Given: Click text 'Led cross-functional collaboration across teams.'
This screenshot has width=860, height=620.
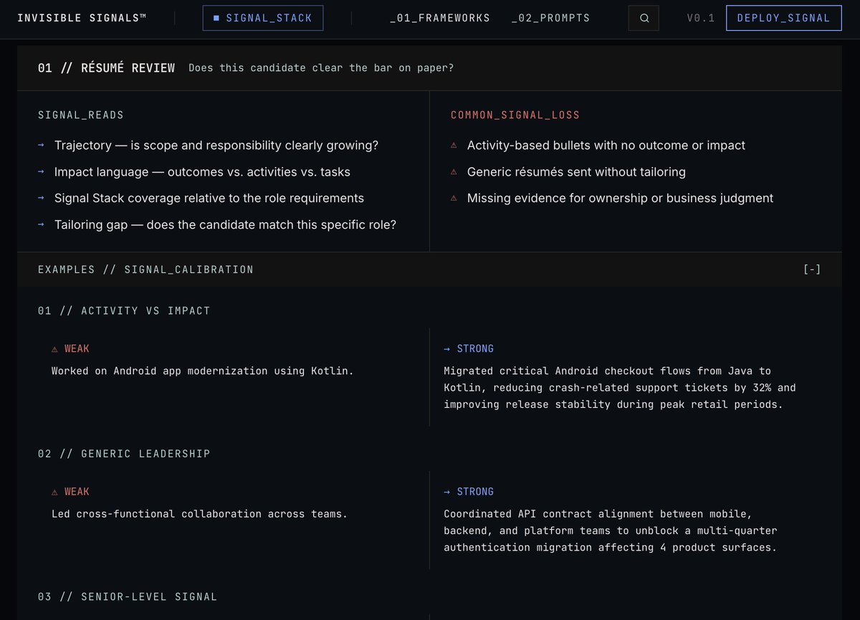Looking at the screenshot, I should click(x=199, y=514).
